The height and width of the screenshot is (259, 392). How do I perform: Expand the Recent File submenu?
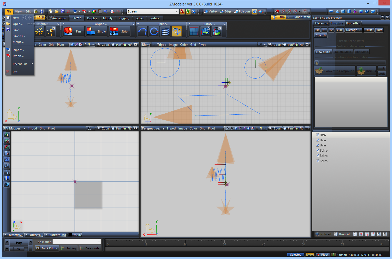pos(23,64)
